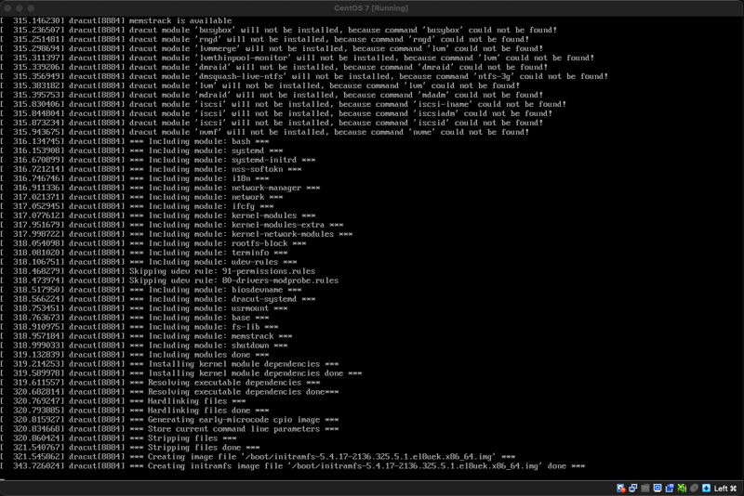Click the recording status icon
744x496 pixels.
pyautogui.click(x=670, y=488)
